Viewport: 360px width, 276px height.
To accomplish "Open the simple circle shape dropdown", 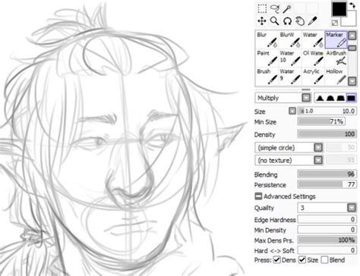I will tap(318, 147).
